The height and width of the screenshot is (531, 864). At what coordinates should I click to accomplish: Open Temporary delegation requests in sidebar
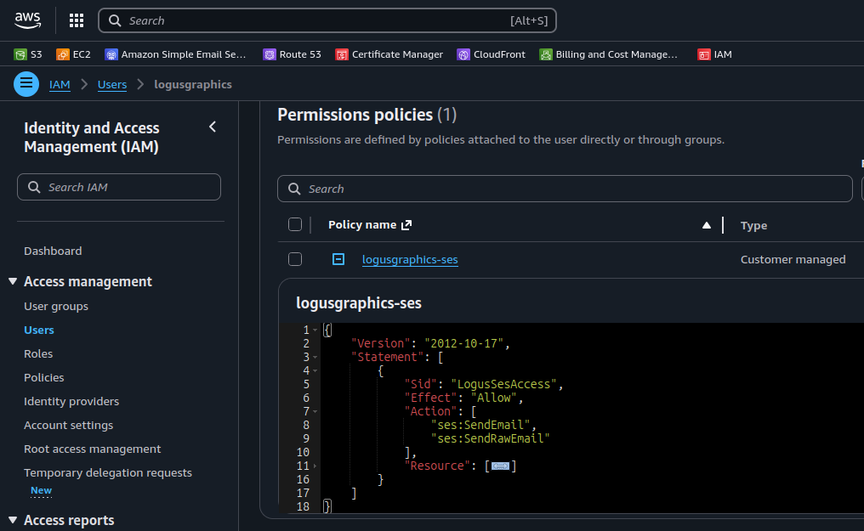108,472
